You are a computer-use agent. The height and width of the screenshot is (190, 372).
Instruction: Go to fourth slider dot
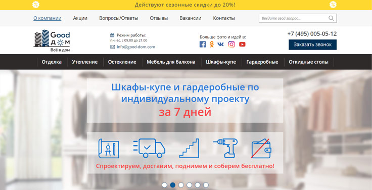[190, 185]
